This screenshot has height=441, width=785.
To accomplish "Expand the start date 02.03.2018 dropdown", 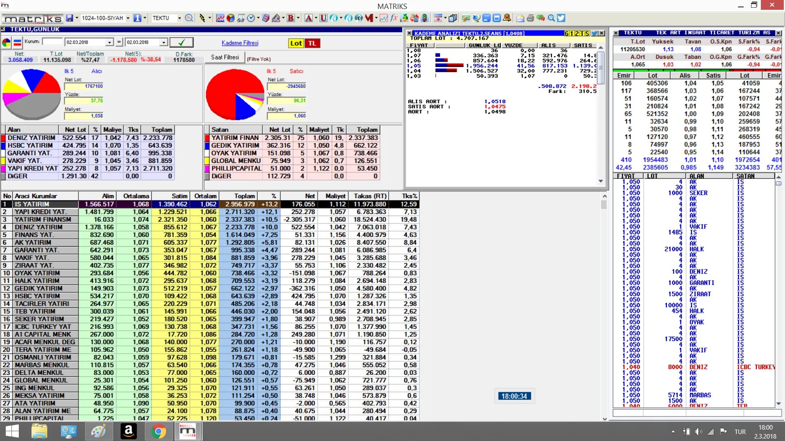I will [109, 42].
